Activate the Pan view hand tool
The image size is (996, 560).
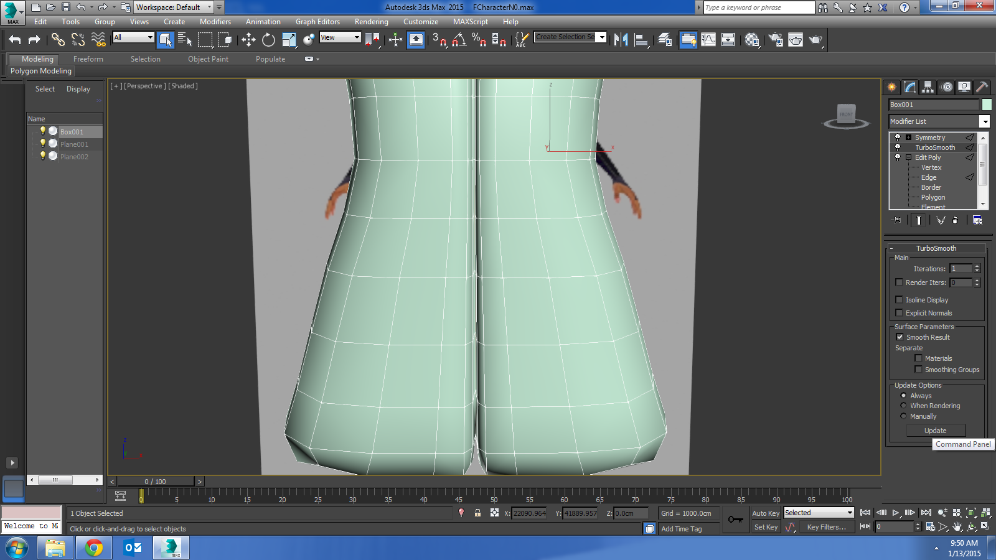[957, 526]
